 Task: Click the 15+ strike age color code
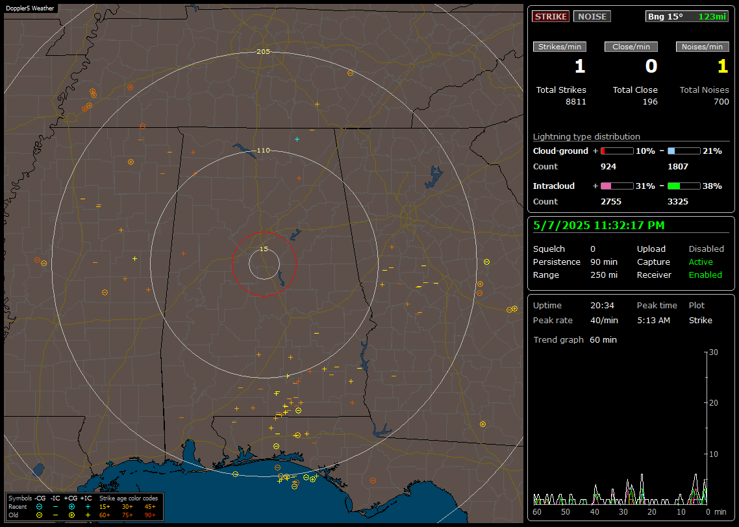tap(105, 507)
